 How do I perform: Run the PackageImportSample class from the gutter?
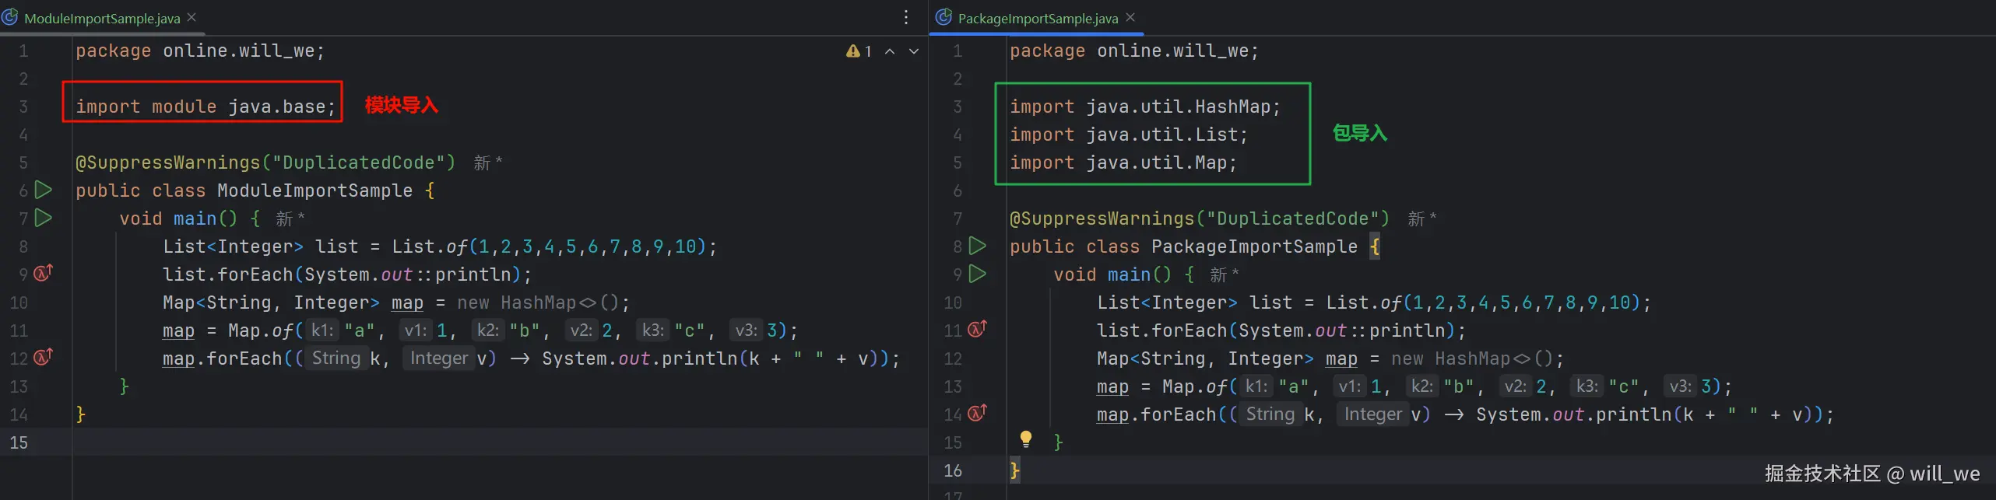[978, 246]
